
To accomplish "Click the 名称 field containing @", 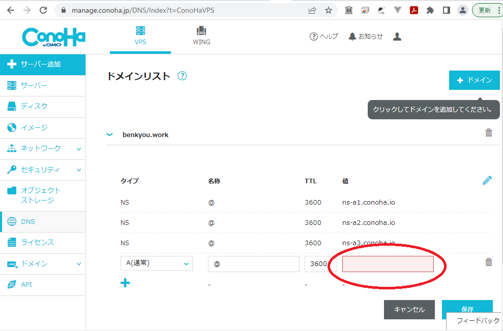I will [253, 264].
